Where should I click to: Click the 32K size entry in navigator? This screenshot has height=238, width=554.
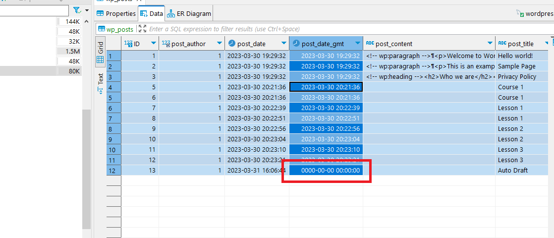(68, 41)
